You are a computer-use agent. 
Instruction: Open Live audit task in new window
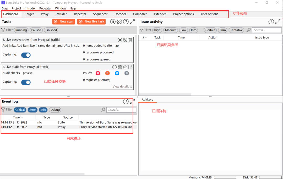pos(130,67)
